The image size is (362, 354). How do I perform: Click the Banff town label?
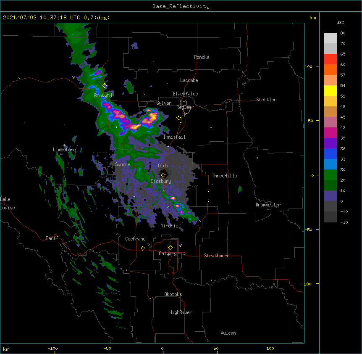click(x=52, y=238)
